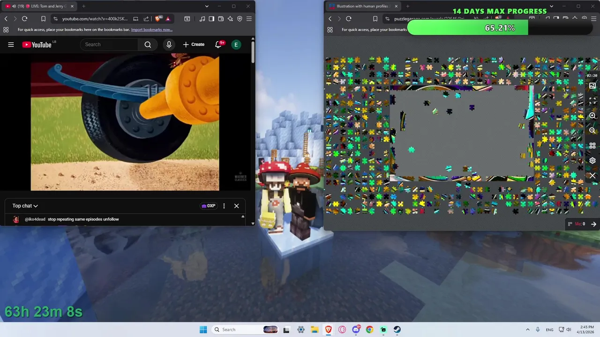Toggle the sidebar panel in YouTube window
Viewport: 600px width, 337px height.
pyautogui.click(x=211, y=19)
